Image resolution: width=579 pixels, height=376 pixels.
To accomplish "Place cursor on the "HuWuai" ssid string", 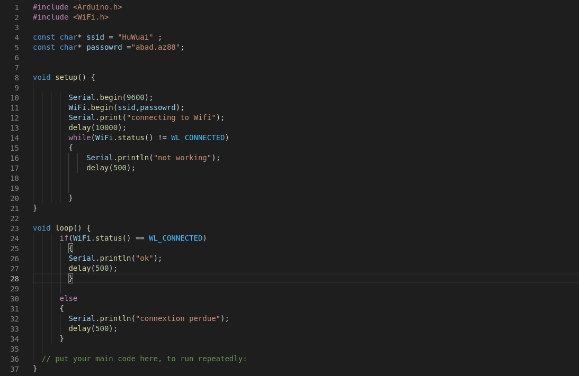I will (x=136, y=37).
